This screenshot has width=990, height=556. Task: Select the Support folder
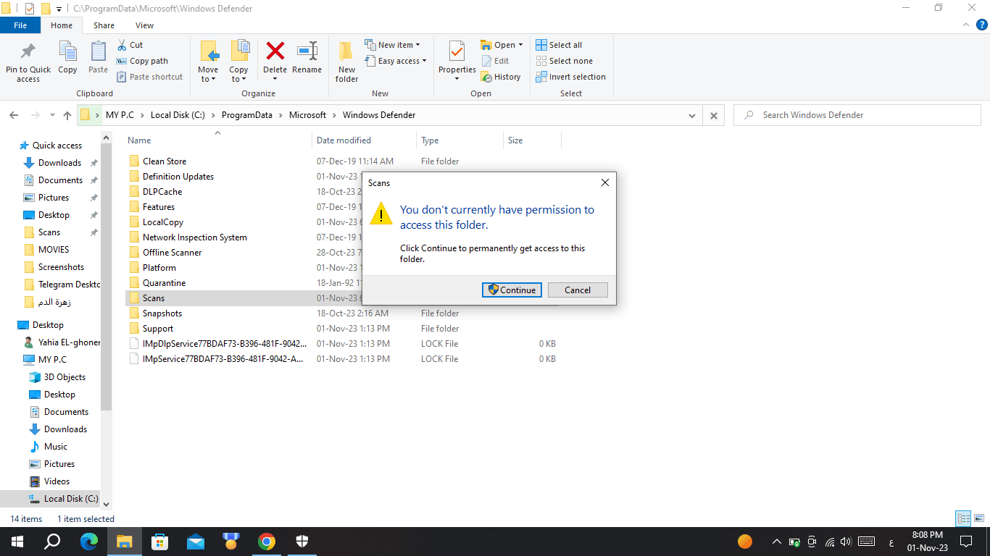157,329
